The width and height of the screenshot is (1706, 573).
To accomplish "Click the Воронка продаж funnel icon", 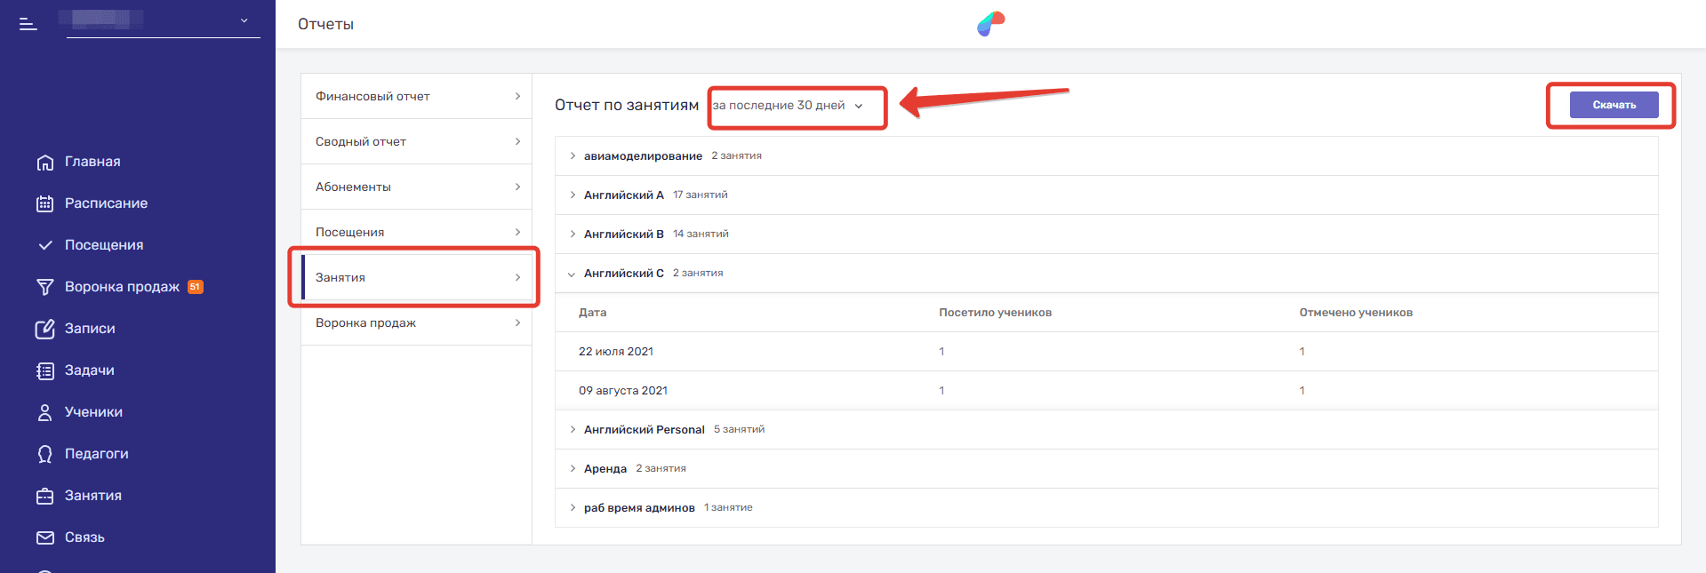I will click(45, 287).
